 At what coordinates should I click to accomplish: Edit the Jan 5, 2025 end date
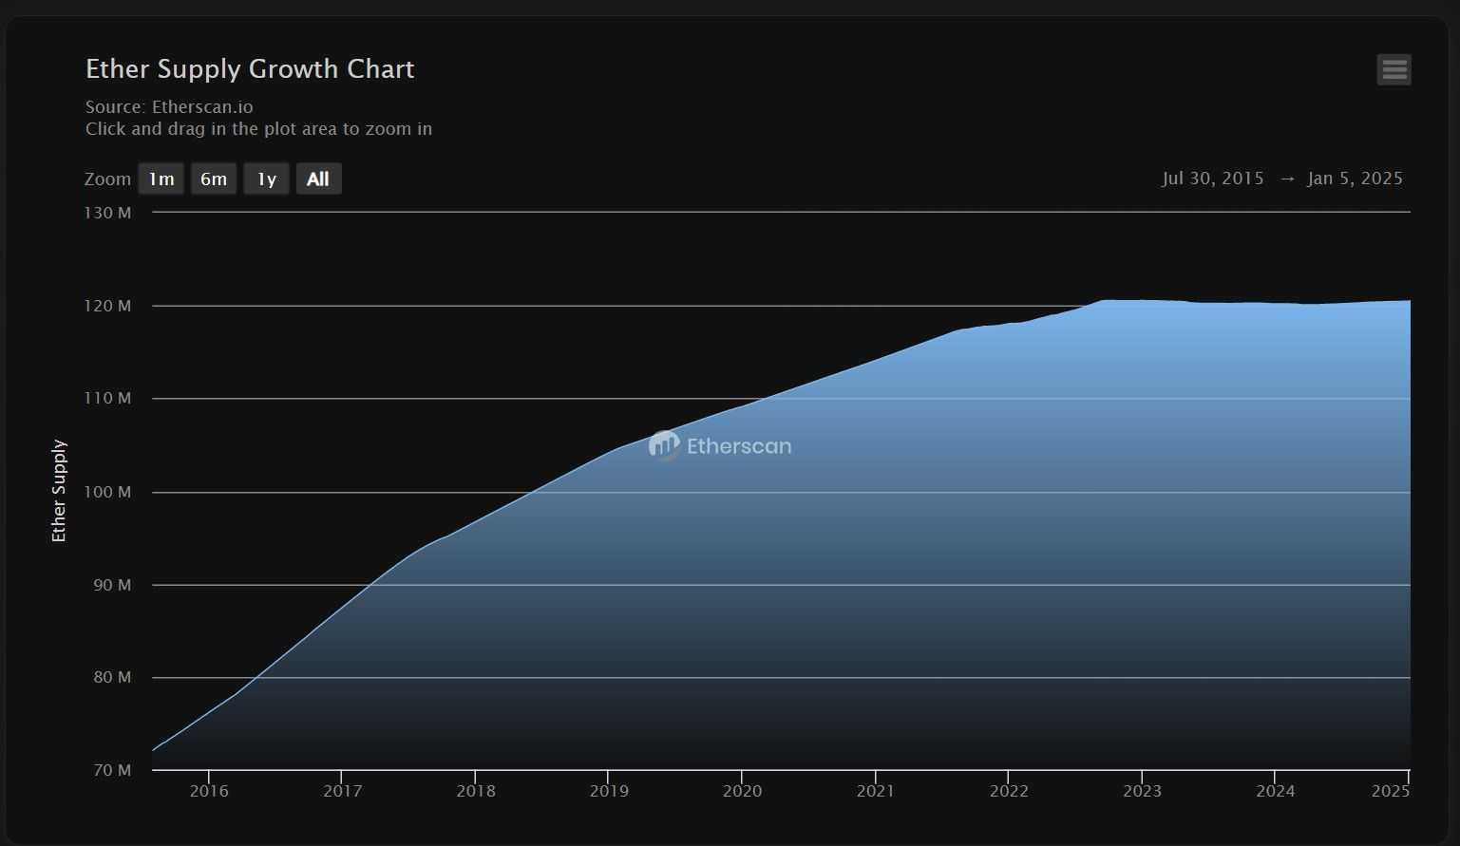pyautogui.click(x=1355, y=179)
